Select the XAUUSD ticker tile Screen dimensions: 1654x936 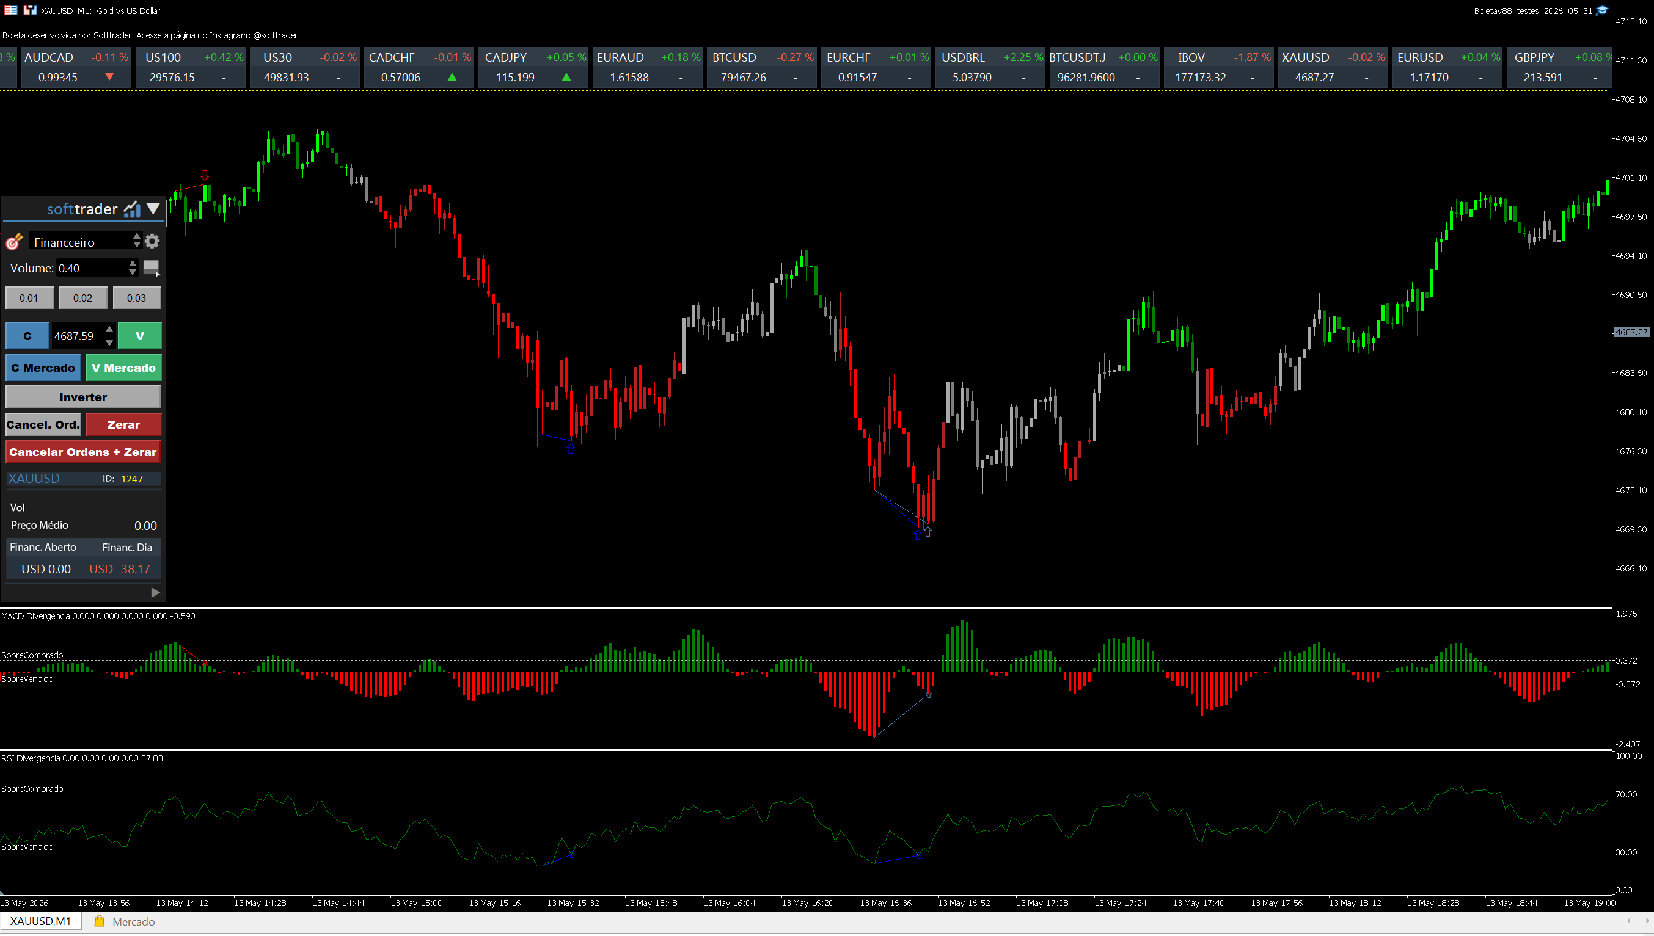pos(1333,67)
